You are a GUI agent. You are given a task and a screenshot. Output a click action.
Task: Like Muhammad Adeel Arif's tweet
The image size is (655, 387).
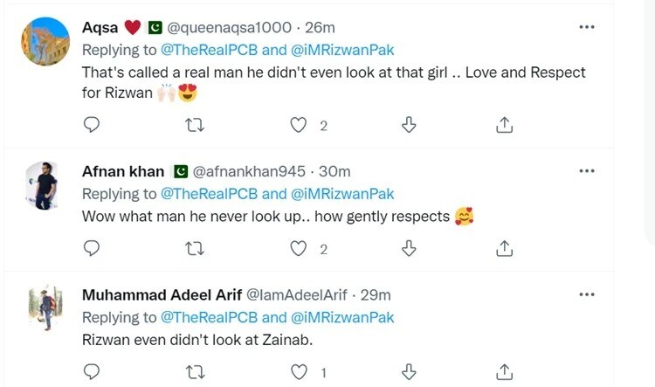[x=299, y=372]
